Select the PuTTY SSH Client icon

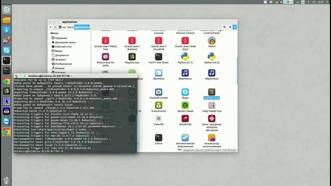tap(159, 57)
